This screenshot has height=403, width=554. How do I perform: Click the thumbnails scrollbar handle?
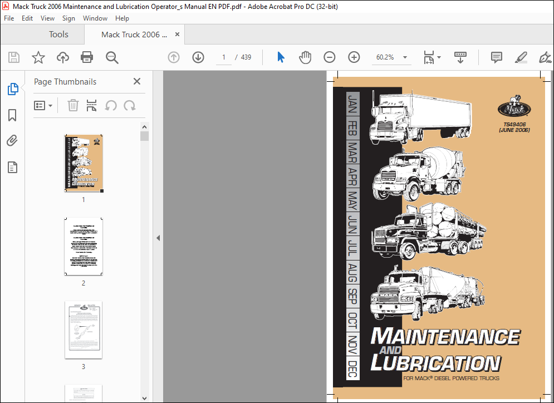pos(145,136)
